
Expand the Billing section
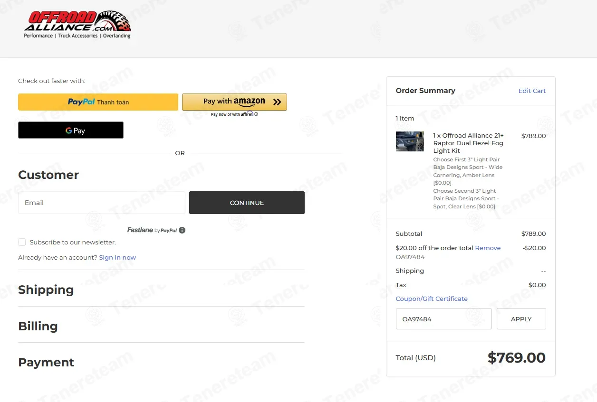click(38, 326)
